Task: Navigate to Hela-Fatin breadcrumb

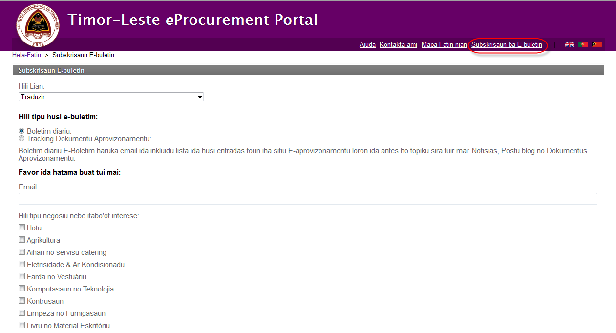Action: 26,55
